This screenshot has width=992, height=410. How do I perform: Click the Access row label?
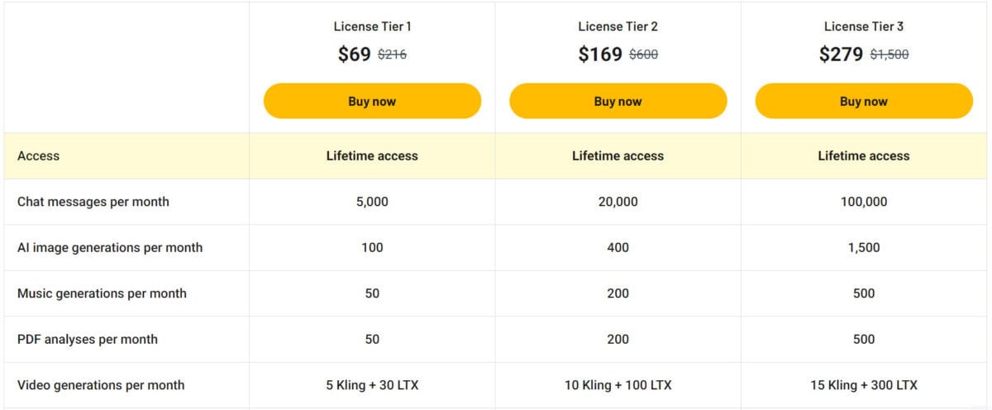point(38,155)
